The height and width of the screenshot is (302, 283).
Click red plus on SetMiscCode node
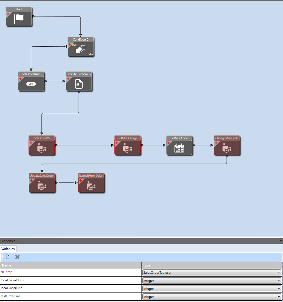(x=169, y=143)
